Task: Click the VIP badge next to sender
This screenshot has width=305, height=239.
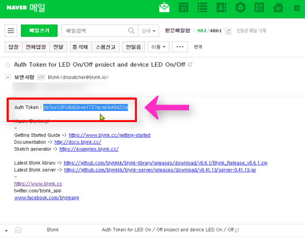Action: (41, 77)
